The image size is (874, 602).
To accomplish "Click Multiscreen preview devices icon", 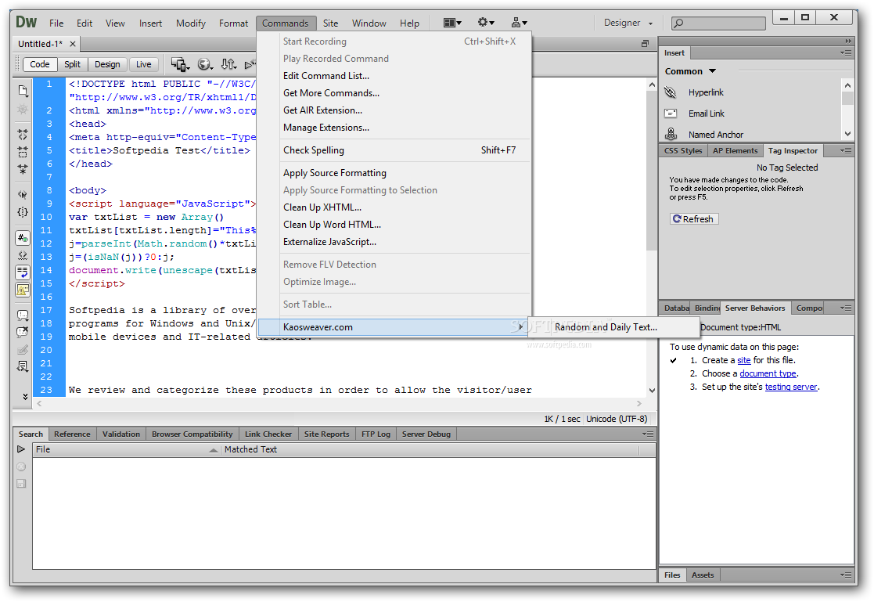I will 180,65.
